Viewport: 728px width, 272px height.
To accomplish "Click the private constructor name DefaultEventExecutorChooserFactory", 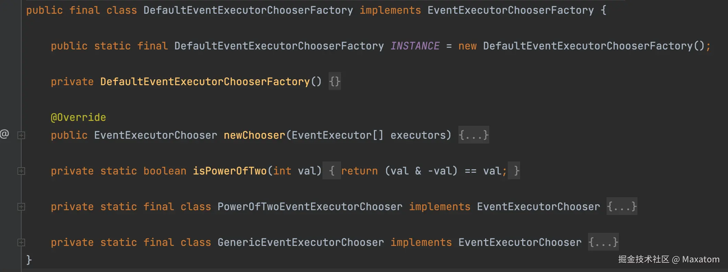I will tap(205, 82).
